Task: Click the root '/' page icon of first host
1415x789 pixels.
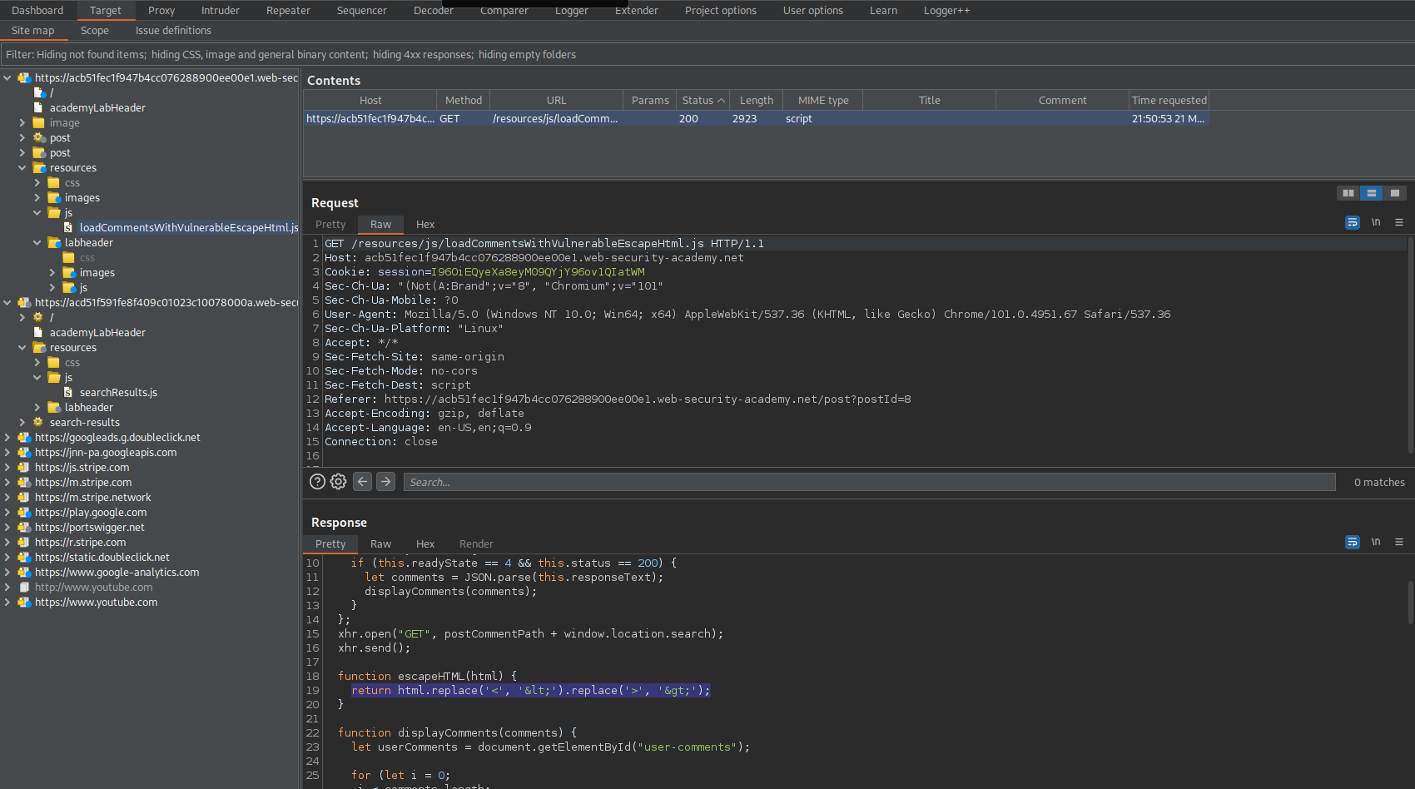Action: coord(38,92)
